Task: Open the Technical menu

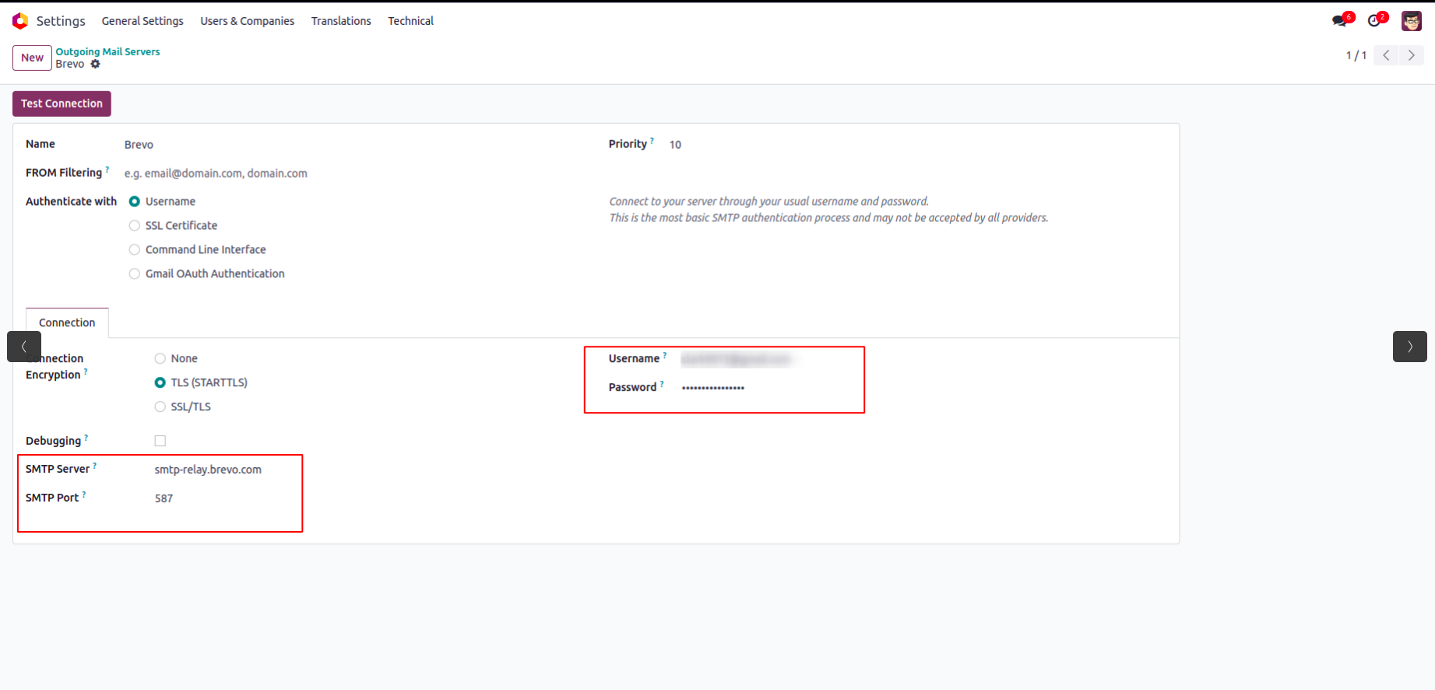Action: (x=411, y=21)
